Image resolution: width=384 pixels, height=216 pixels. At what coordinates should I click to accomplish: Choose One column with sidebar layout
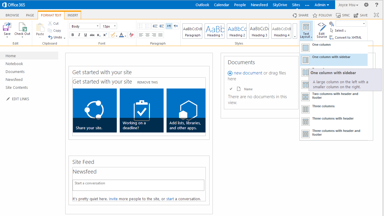tap(334, 60)
